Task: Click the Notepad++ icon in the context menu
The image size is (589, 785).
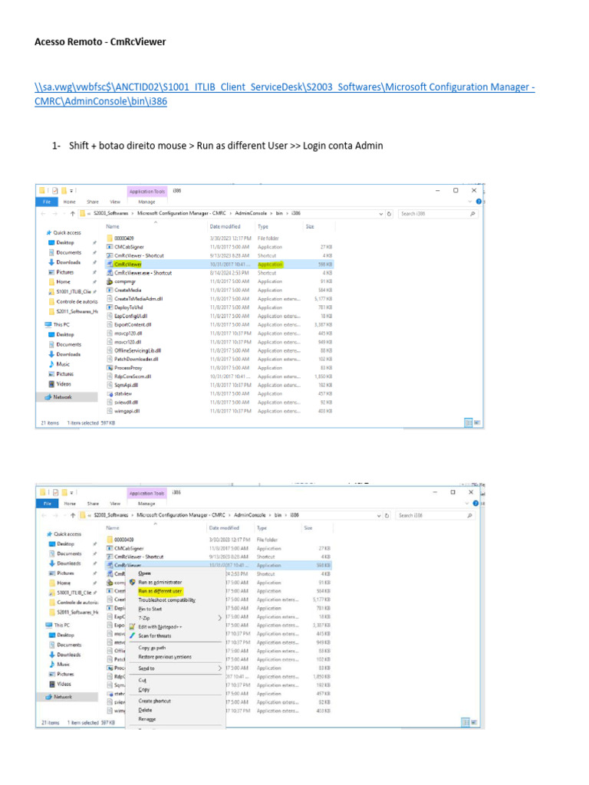Action: (x=132, y=627)
